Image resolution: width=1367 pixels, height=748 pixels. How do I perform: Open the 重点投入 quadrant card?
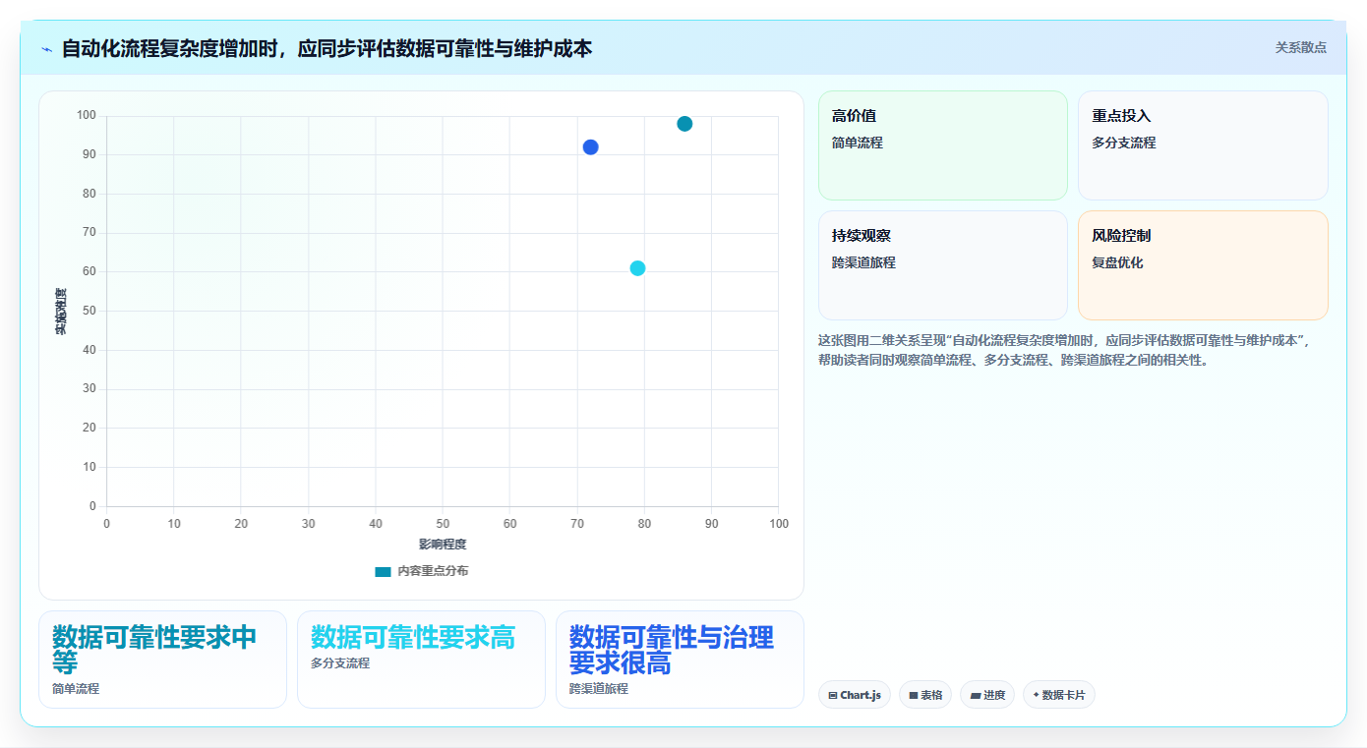pos(1203,145)
